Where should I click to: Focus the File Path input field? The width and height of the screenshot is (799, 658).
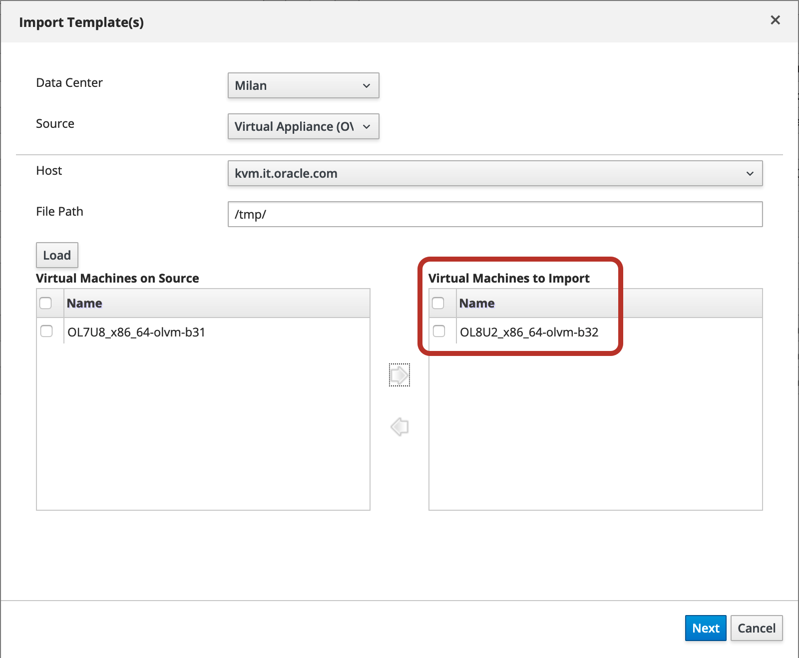(495, 214)
